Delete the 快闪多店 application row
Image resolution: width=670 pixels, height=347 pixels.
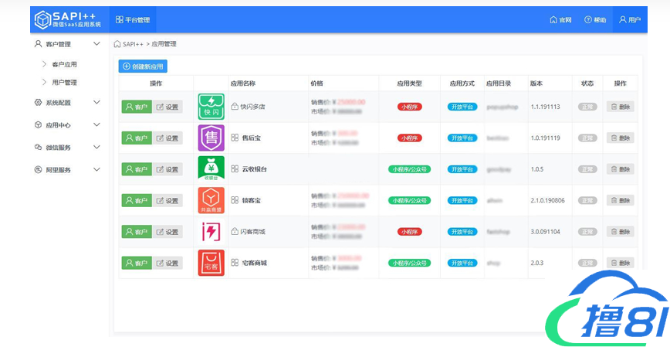620,107
